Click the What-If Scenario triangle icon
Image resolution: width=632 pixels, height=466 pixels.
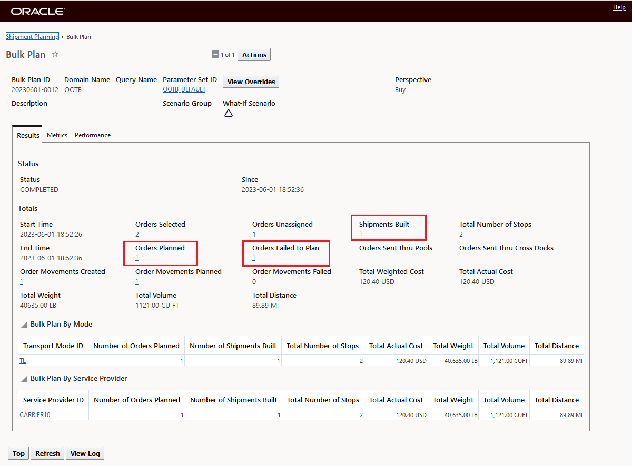(229, 113)
